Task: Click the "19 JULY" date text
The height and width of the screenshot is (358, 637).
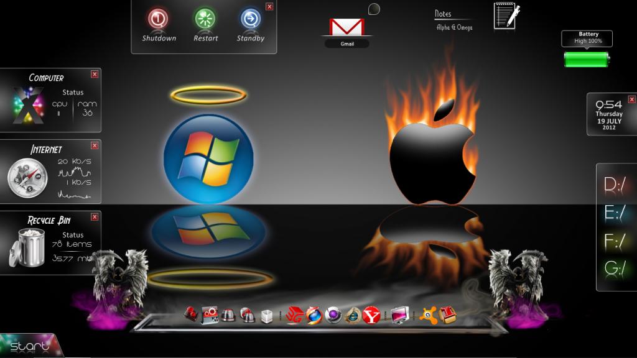Action: pos(609,121)
